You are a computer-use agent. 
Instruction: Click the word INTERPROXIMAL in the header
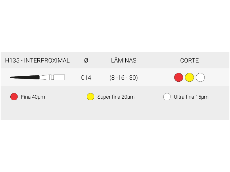(x=47, y=60)
